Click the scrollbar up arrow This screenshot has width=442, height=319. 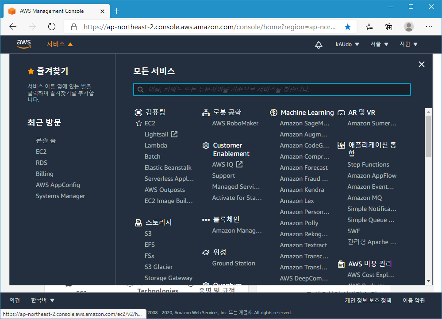(428, 112)
